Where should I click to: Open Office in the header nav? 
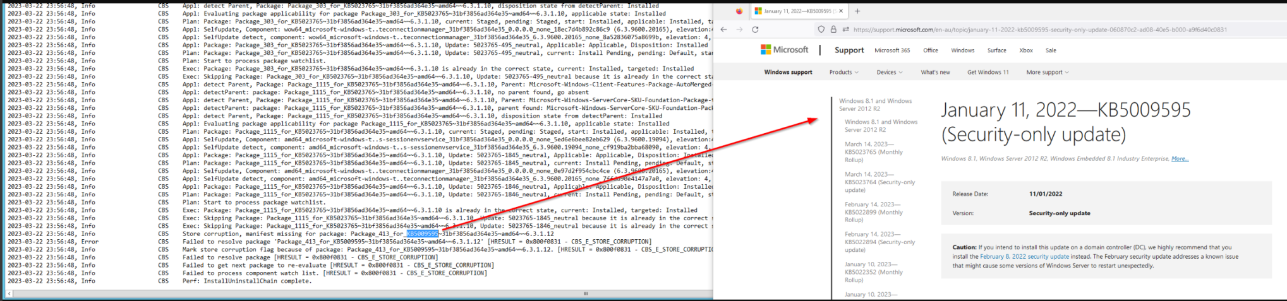coord(930,50)
